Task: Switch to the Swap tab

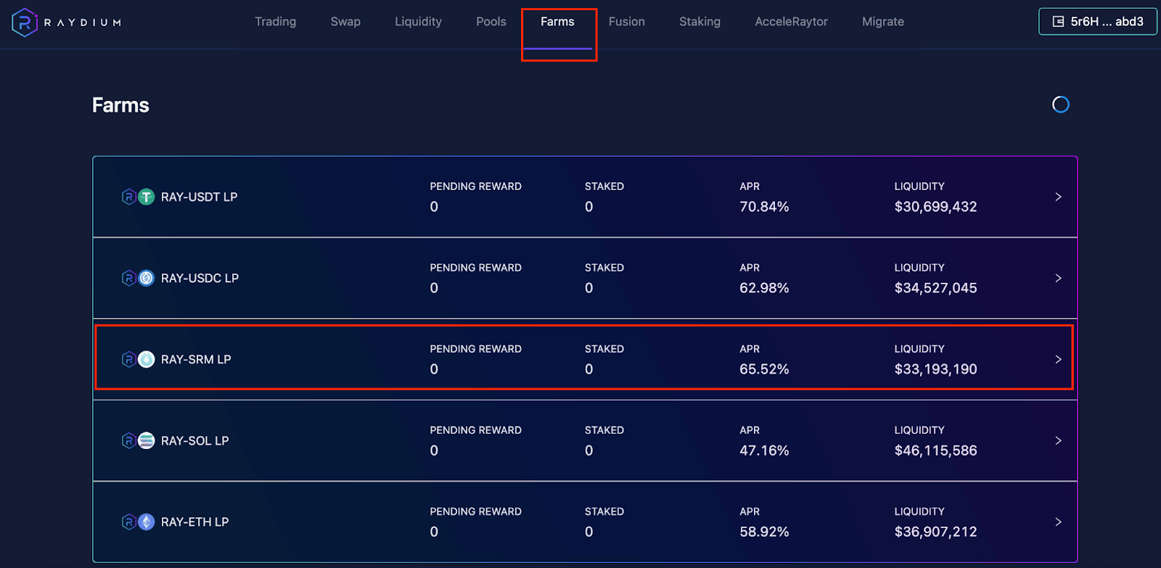Action: pos(345,22)
